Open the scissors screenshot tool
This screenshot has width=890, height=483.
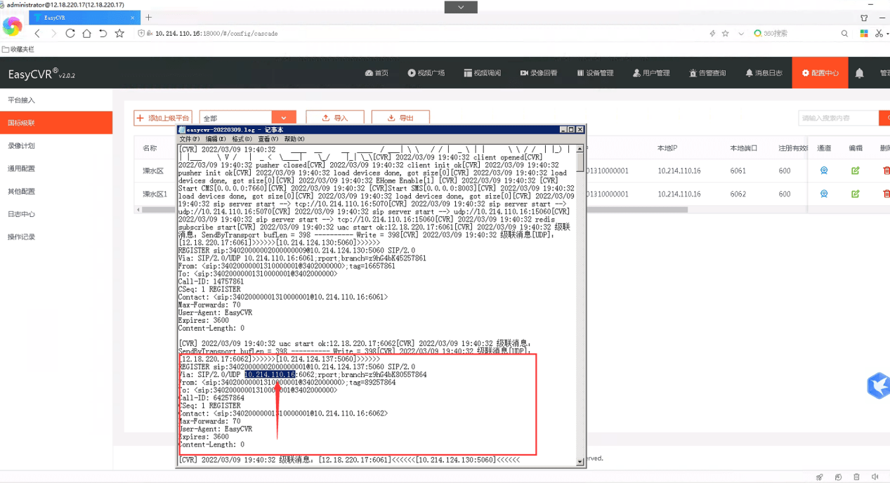coord(879,33)
